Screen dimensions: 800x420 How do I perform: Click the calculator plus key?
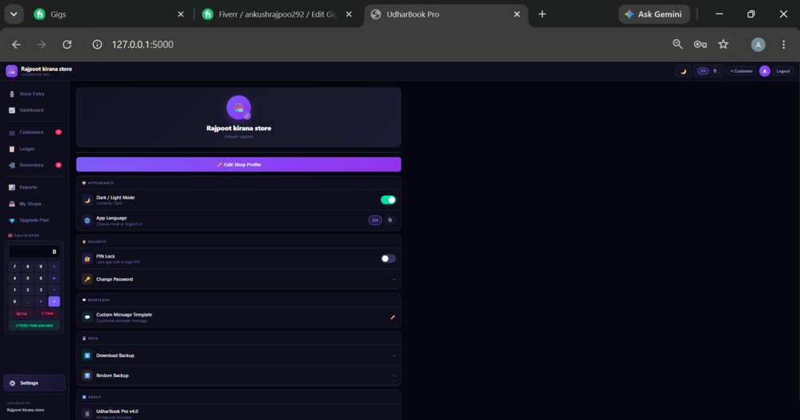pyautogui.click(x=41, y=301)
